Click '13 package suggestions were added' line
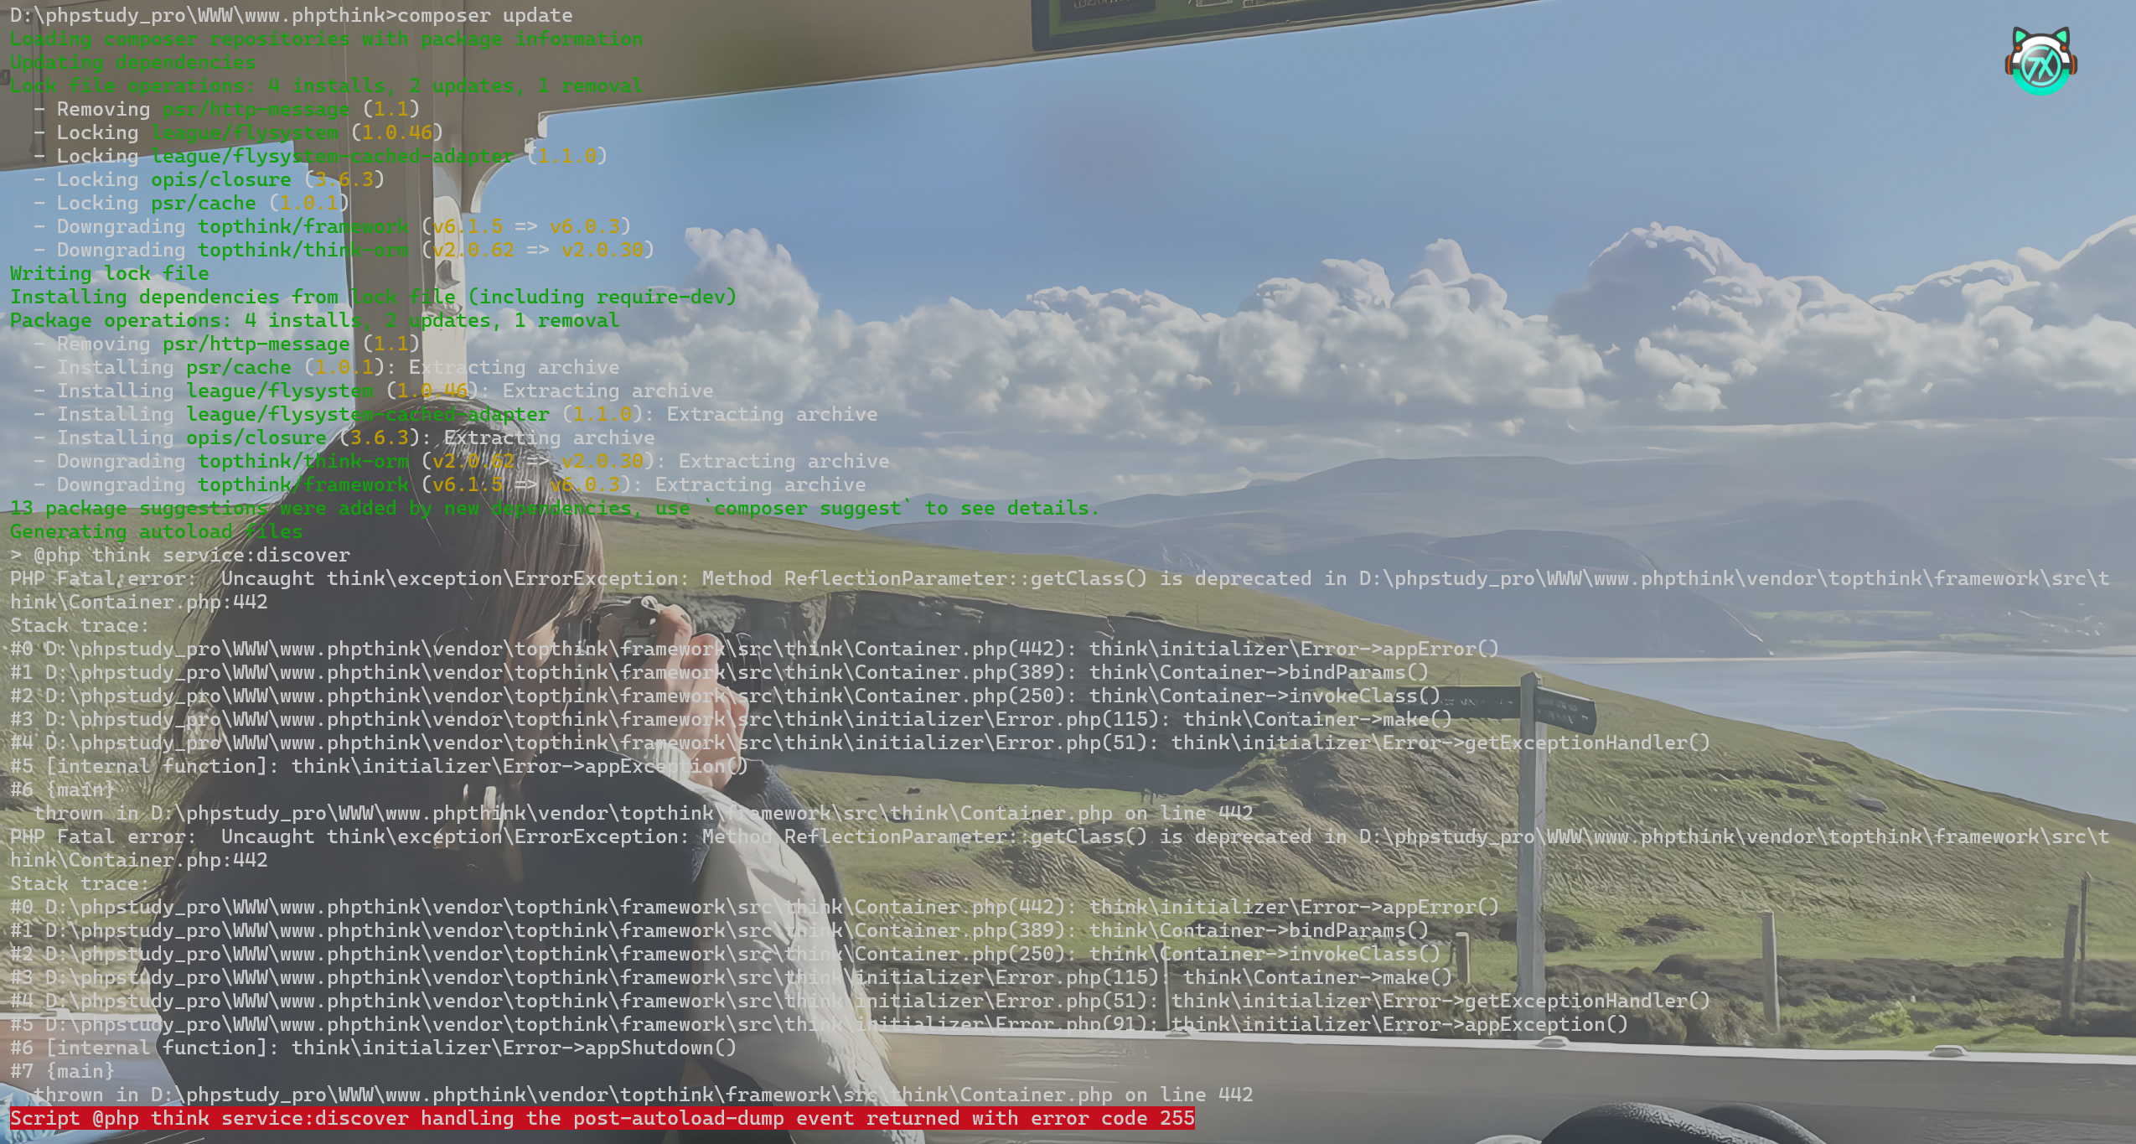Viewport: 2136px width, 1144px height. click(x=553, y=508)
